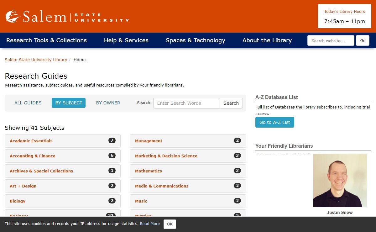Click the Go button next to Search website
This screenshot has width=376, height=232.
point(363,40)
